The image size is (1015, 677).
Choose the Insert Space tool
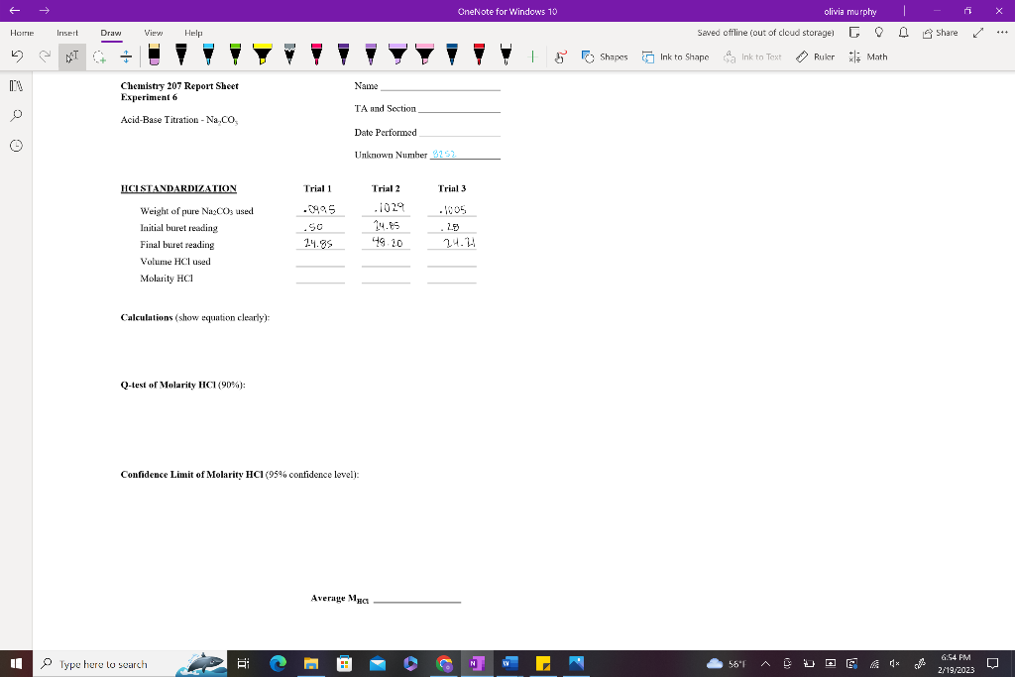pyautogui.click(x=126, y=56)
